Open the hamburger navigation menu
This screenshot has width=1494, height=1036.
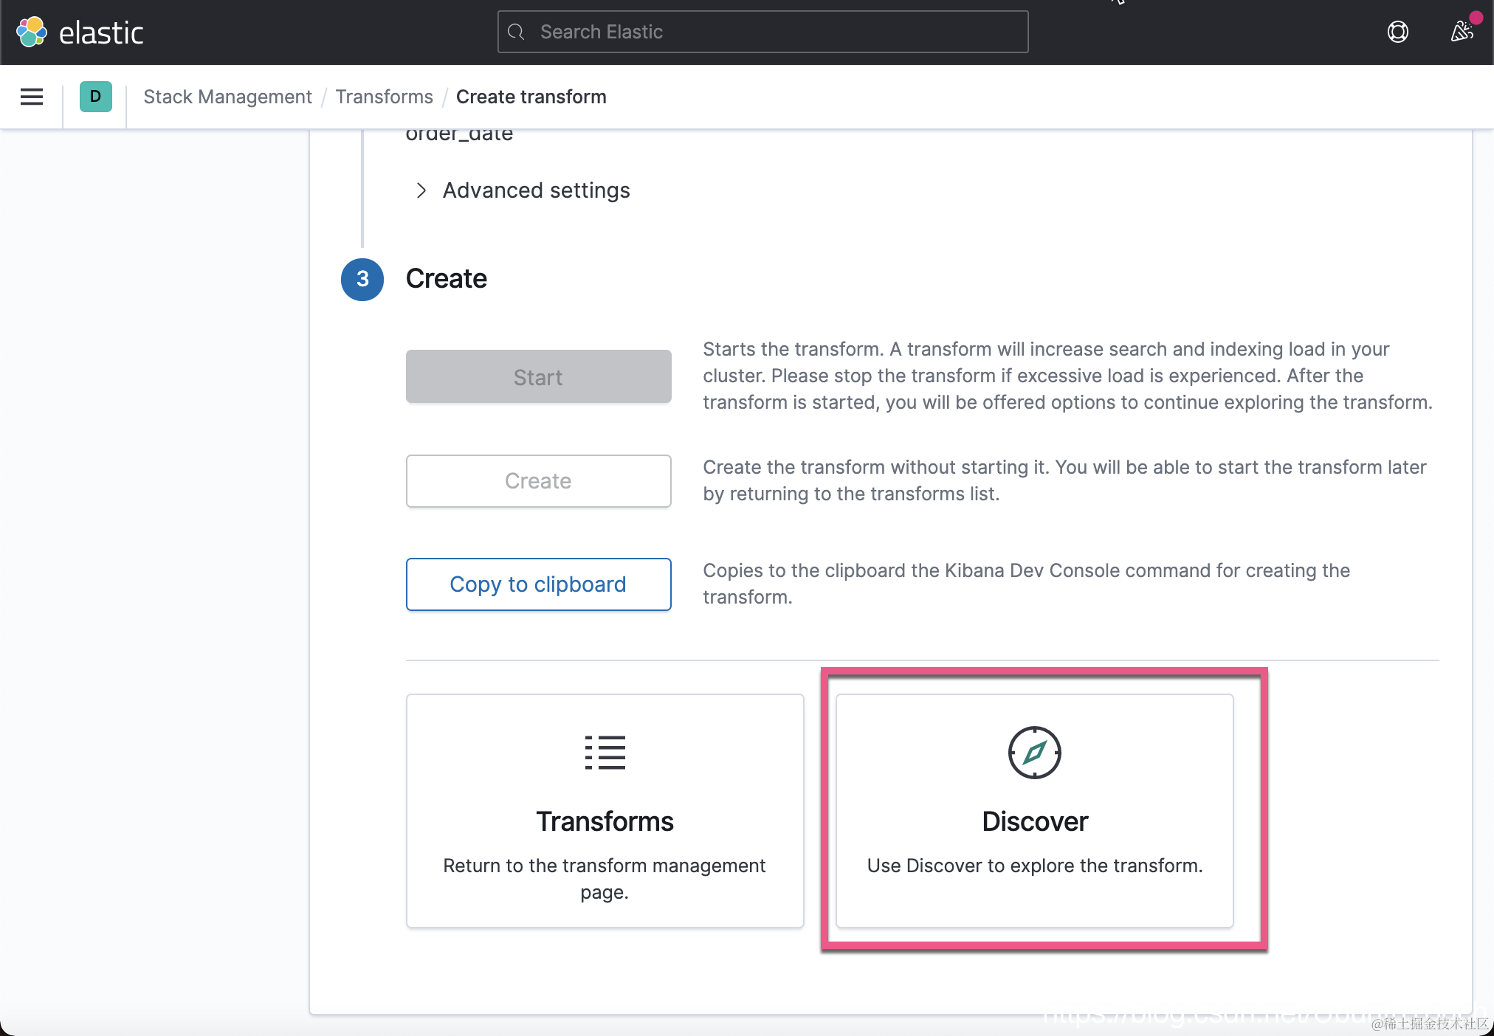click(32, 97)
